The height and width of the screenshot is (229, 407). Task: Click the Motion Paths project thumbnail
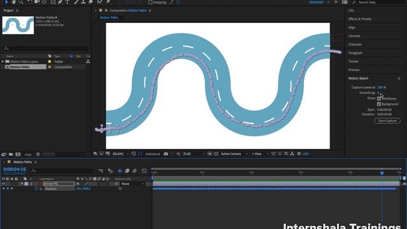point(18,25)
